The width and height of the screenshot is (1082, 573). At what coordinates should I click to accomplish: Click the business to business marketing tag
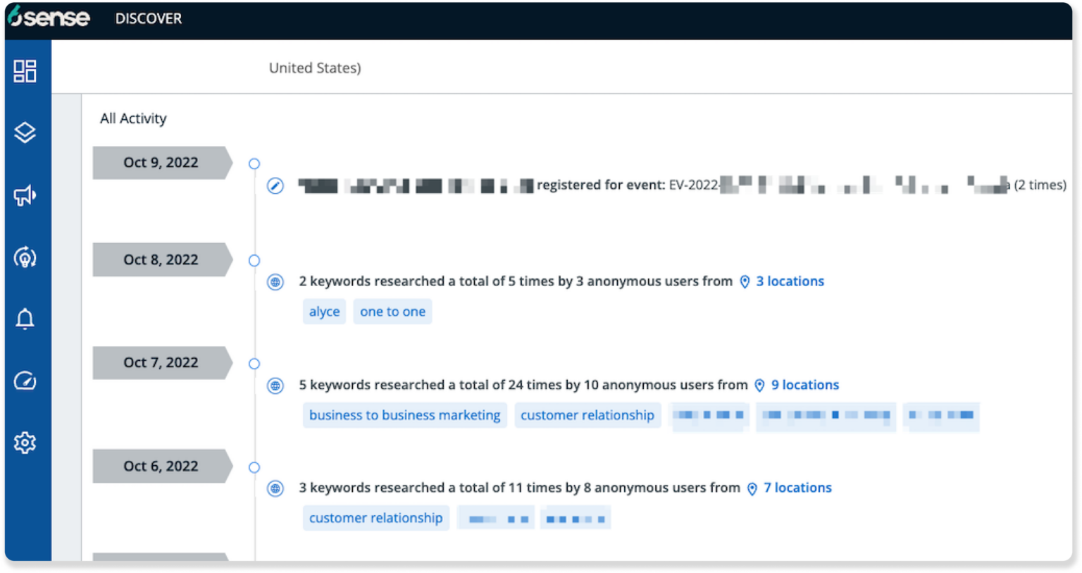404,415
